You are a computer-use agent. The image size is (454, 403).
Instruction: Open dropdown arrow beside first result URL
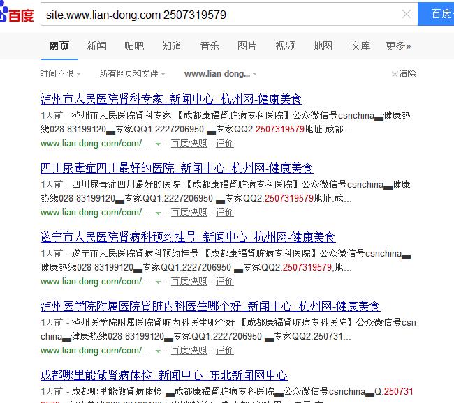point(159,144)
